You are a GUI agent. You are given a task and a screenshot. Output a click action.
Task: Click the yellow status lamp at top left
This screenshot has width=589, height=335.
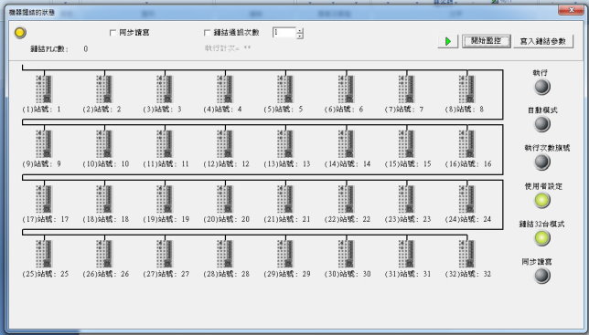coord(20,33)
